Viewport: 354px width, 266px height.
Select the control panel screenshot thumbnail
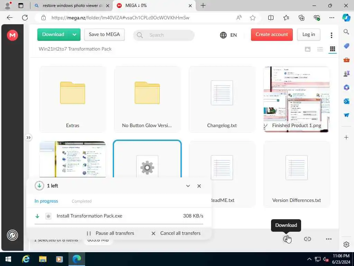(x=73, y=159)
